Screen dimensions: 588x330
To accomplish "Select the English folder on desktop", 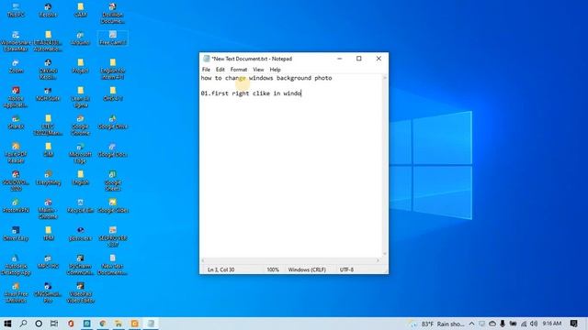I will coord(80,178).
